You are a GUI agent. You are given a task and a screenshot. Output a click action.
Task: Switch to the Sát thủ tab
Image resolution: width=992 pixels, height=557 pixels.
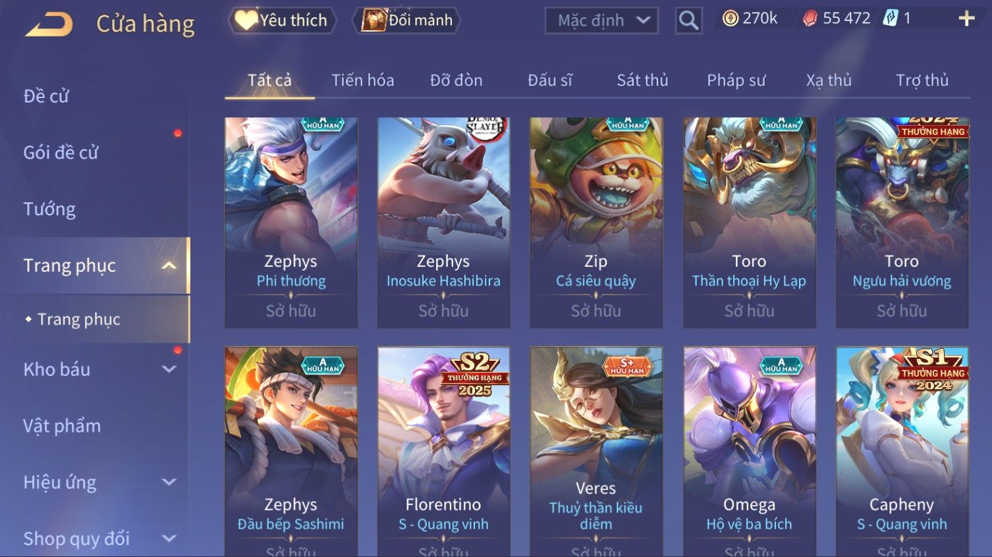tap(642, 80)
